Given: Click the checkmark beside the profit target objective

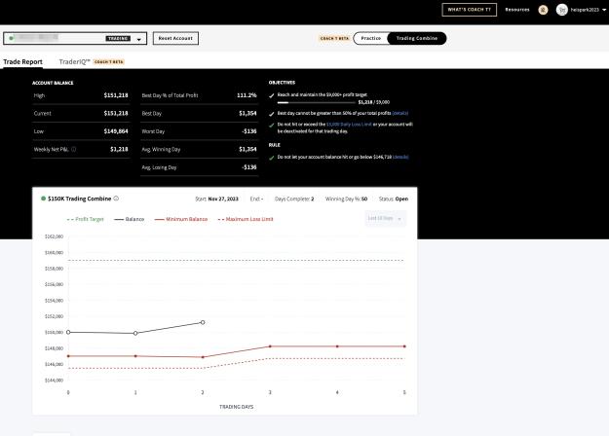Looking at the screenshot, I should point(272,95).
